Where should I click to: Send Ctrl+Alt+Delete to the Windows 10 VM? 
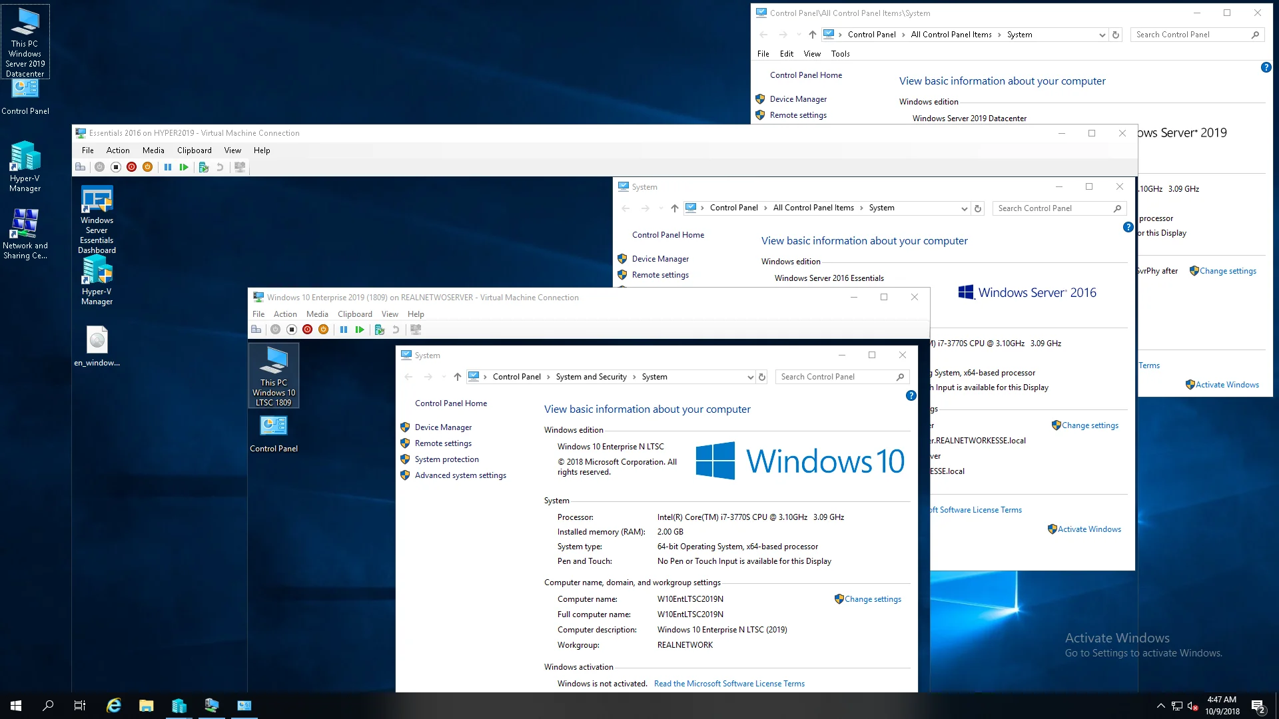click(256, 330)
